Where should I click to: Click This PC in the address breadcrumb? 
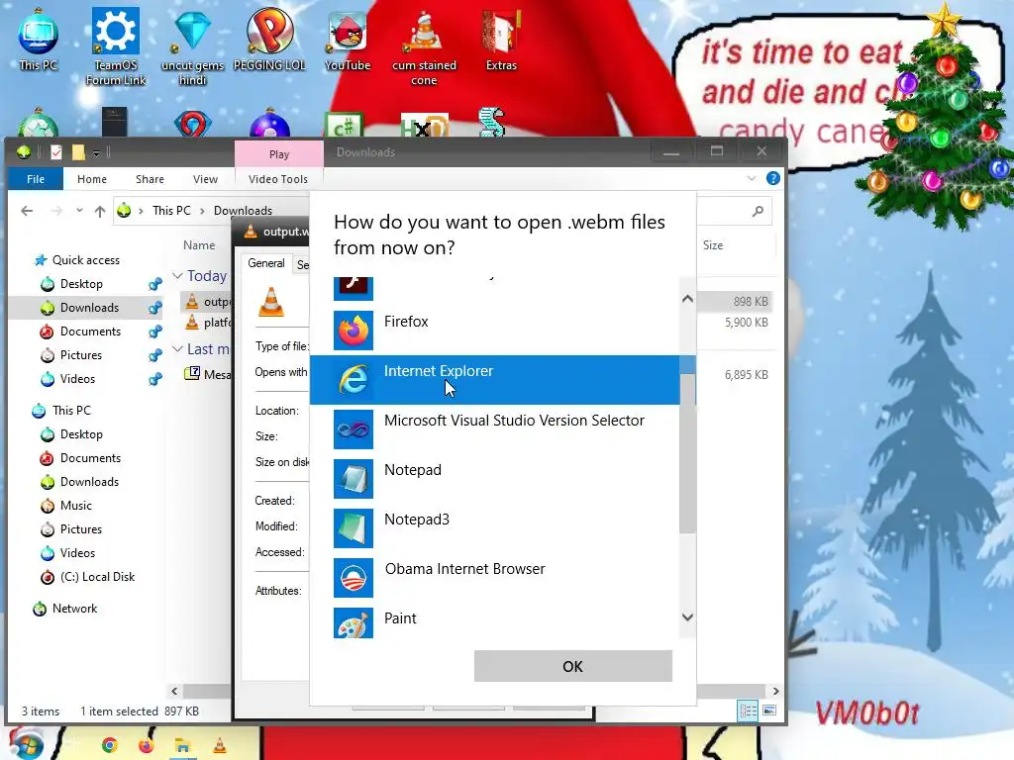[171, 211]
